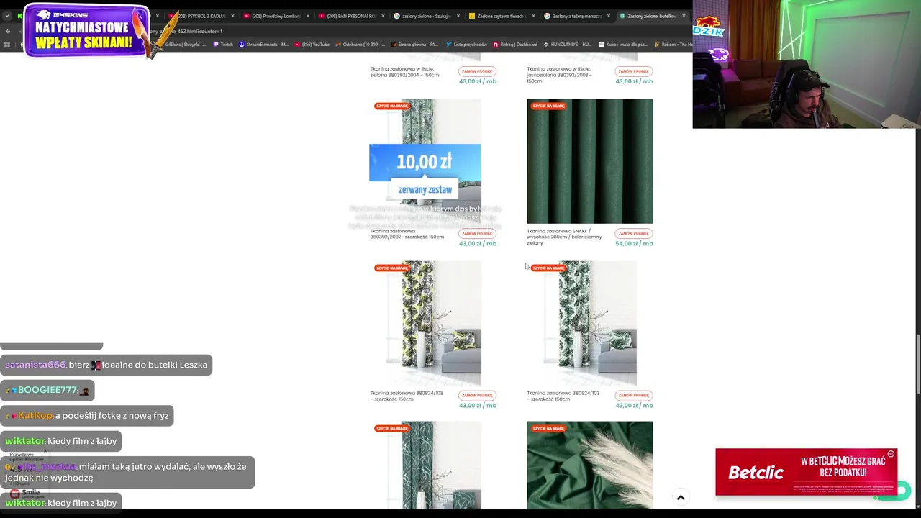Open the 'Kuko+ mata dla psa' bookmark
The image size is (921, 518).
[623, 45]
